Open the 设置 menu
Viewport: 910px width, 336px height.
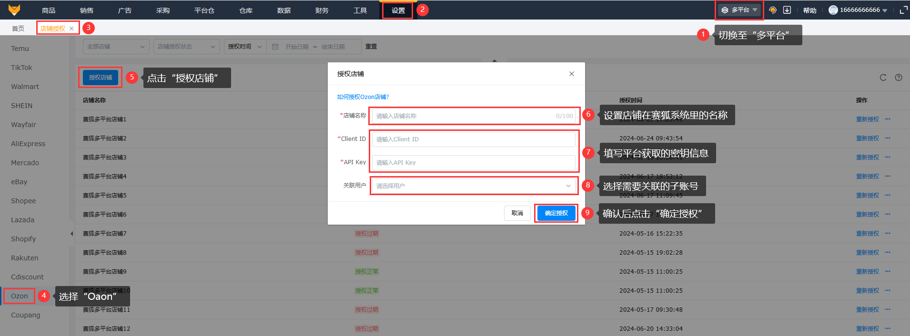398,10
